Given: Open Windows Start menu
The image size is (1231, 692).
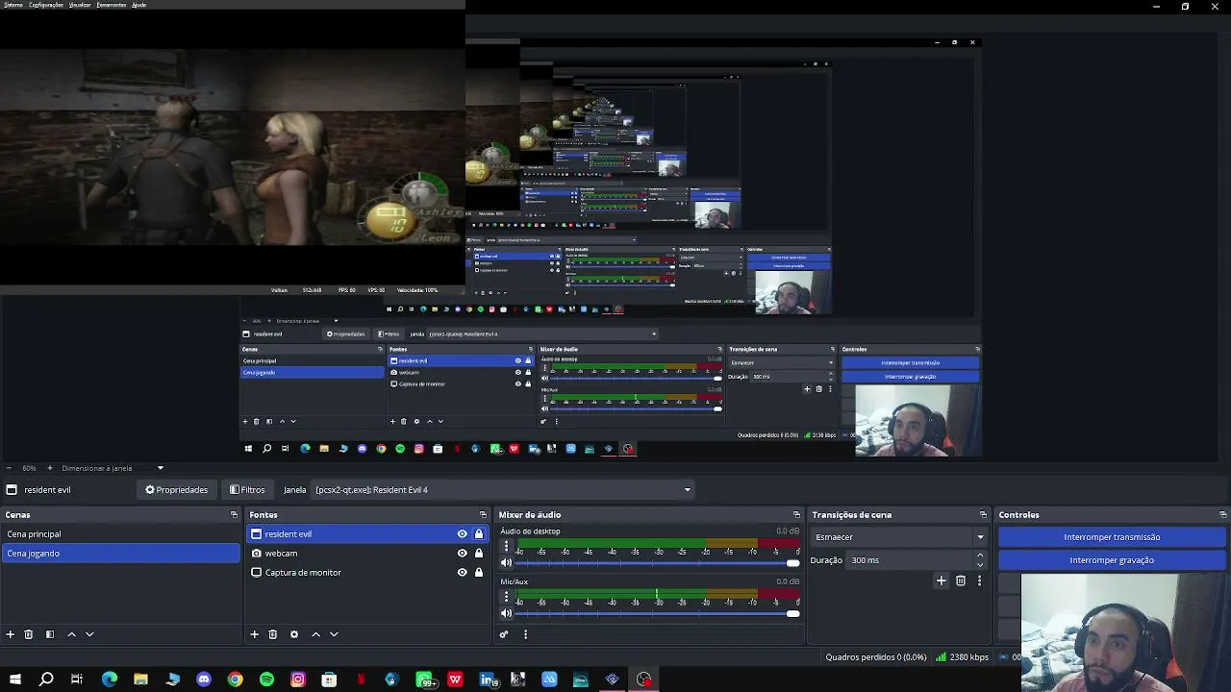Looking at the screenshot, I should pyautogui.click(x=14, y=680).
